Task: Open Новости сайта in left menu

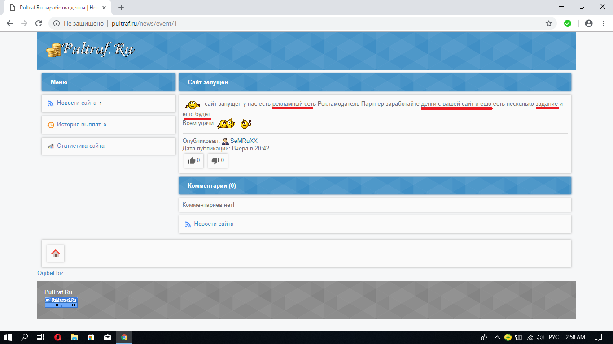Action: pos(76,103)
